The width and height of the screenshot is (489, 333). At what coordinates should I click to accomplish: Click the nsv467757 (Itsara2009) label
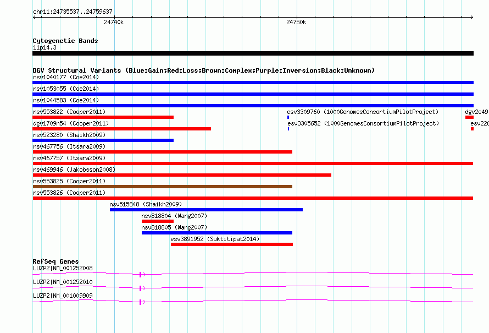[69, 158]
